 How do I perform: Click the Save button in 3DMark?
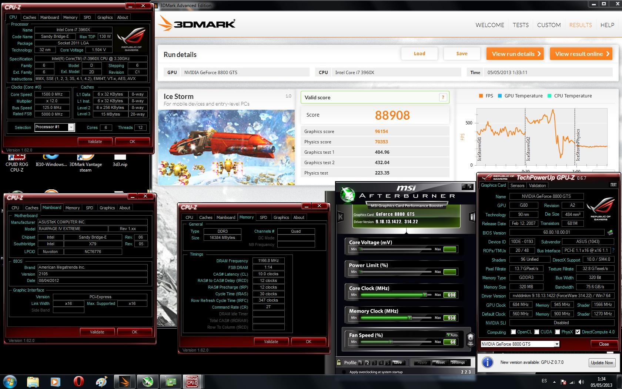click(x=462, y=54)
